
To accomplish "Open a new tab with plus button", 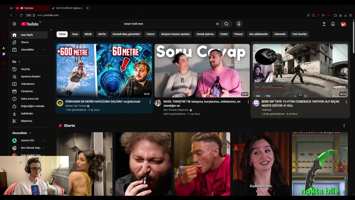I will tap(87, 8).
